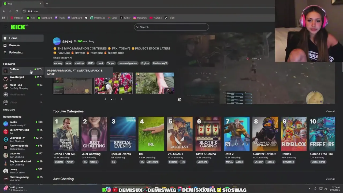Open the Breaking news widget on the taskbar
This screenshot has width=343, height=193.
pyautogui.click(x=15, y=189)
